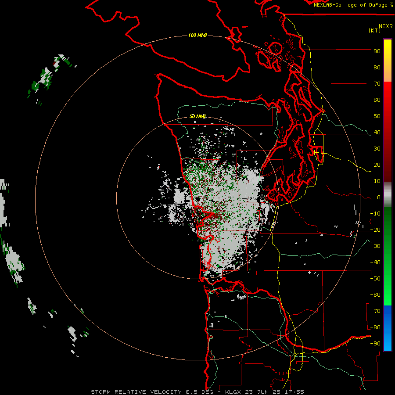Click the 80 value on the velocity scale
The image size is (395, 395).
point(377,68)
